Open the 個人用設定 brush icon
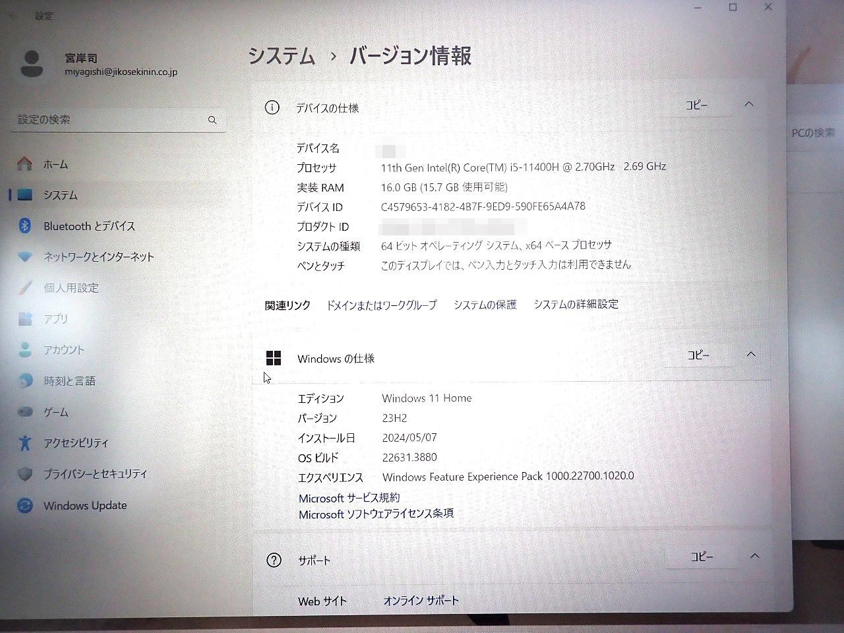This screenshot has height=633, width=844. pos(25,287)
